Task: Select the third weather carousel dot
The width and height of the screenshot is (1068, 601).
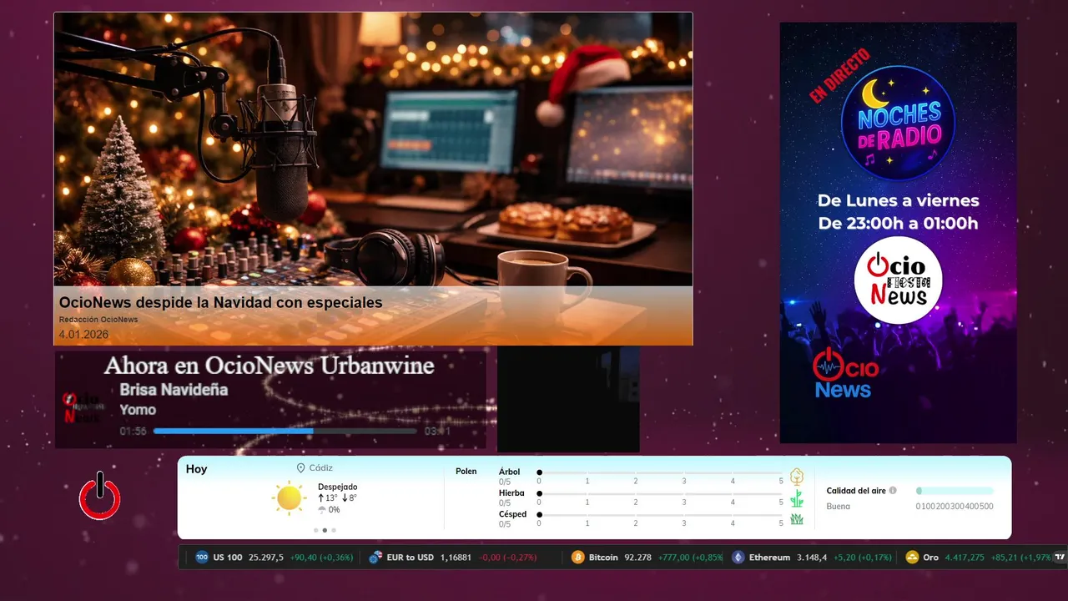Action: click(334, 530)
